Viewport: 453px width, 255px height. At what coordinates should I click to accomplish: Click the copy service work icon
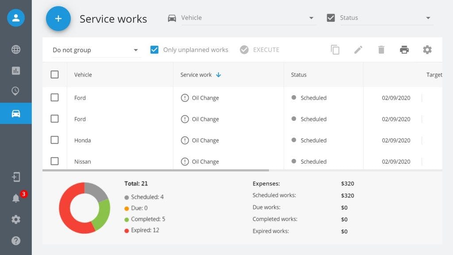coord(335,50)
